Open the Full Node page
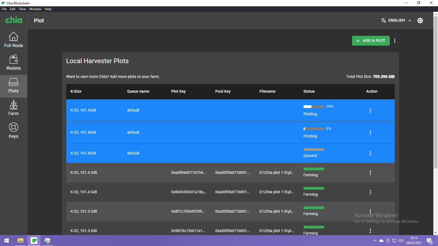438x246 pixels. pyautogui.click(x=13, y=40)
